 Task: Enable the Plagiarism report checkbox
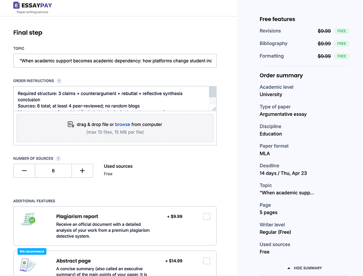[x=207, y=217]
